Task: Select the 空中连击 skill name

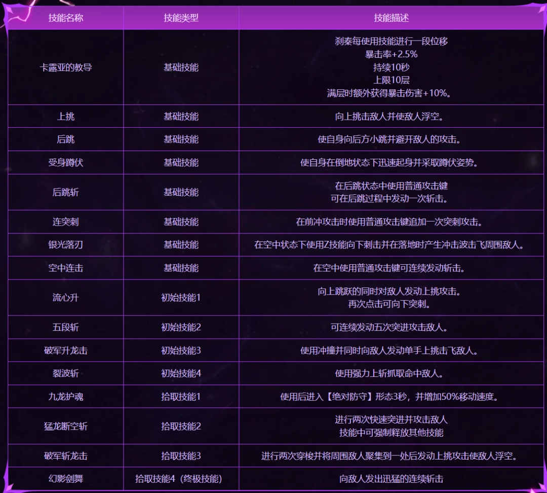Action: [65, 268]
